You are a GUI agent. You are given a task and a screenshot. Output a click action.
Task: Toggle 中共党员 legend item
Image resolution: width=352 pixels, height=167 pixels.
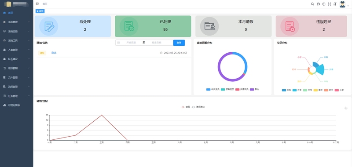(213, 89)
